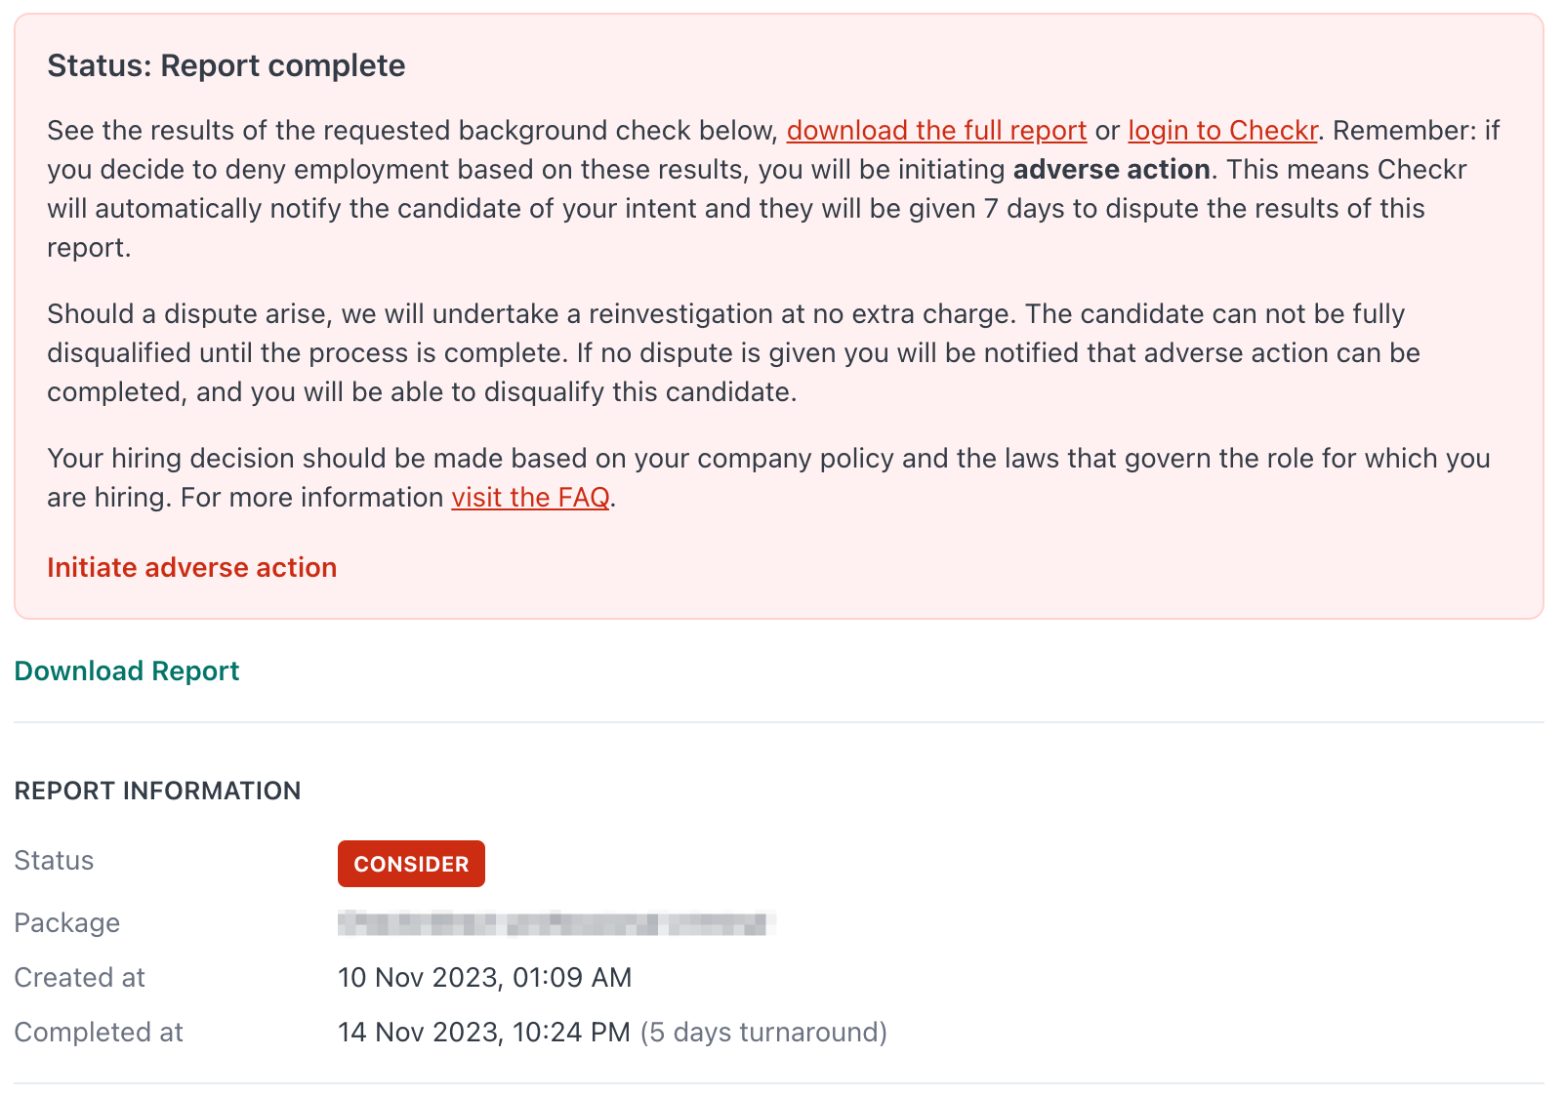Click the 'REPORT INFORMATION' section heading
Viewport: 1564px width, 1097px height.
tap(157, 791)
